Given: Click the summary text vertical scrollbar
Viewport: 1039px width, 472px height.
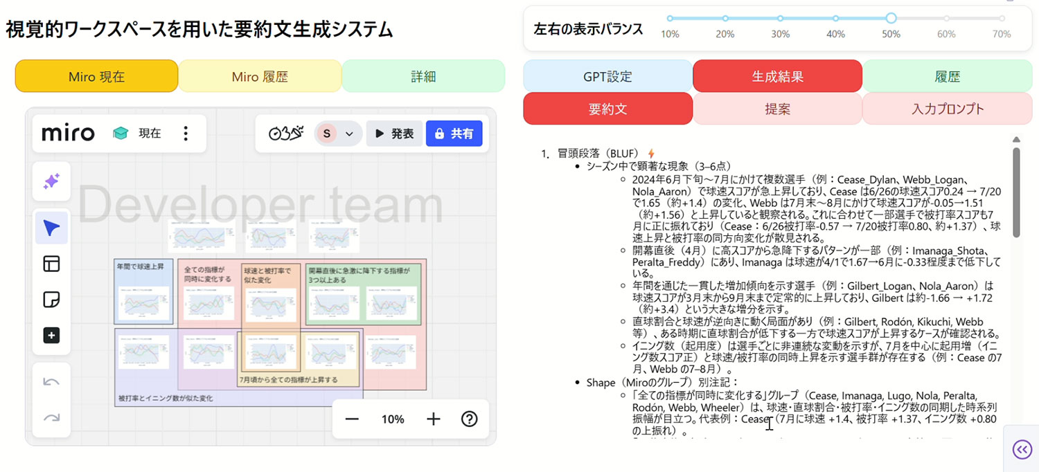Looking at the screenshot, I should click(x=1016, y=194).
